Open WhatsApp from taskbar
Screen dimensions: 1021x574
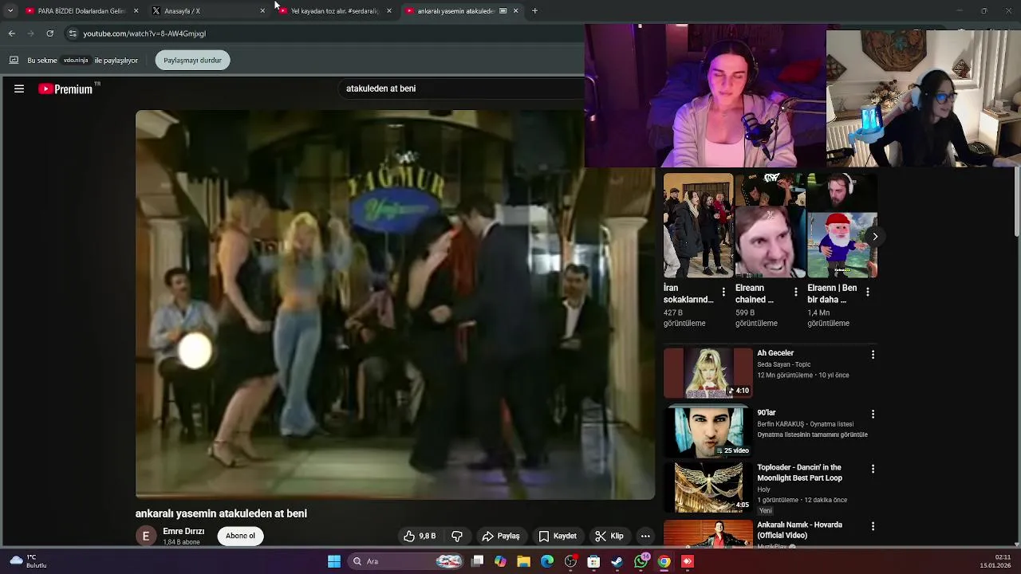pyautogui.click(x=641, y=561)
